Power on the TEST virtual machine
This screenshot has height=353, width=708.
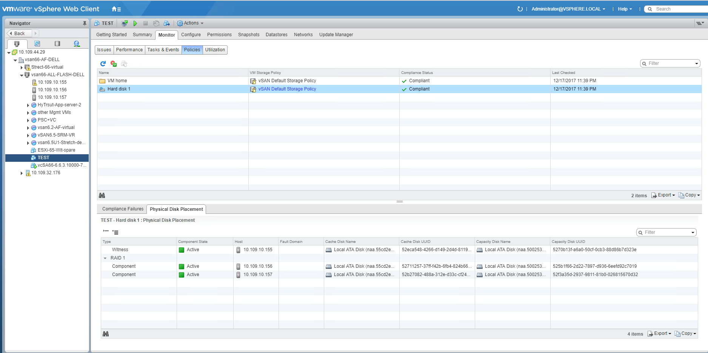(x=135, y=23)
